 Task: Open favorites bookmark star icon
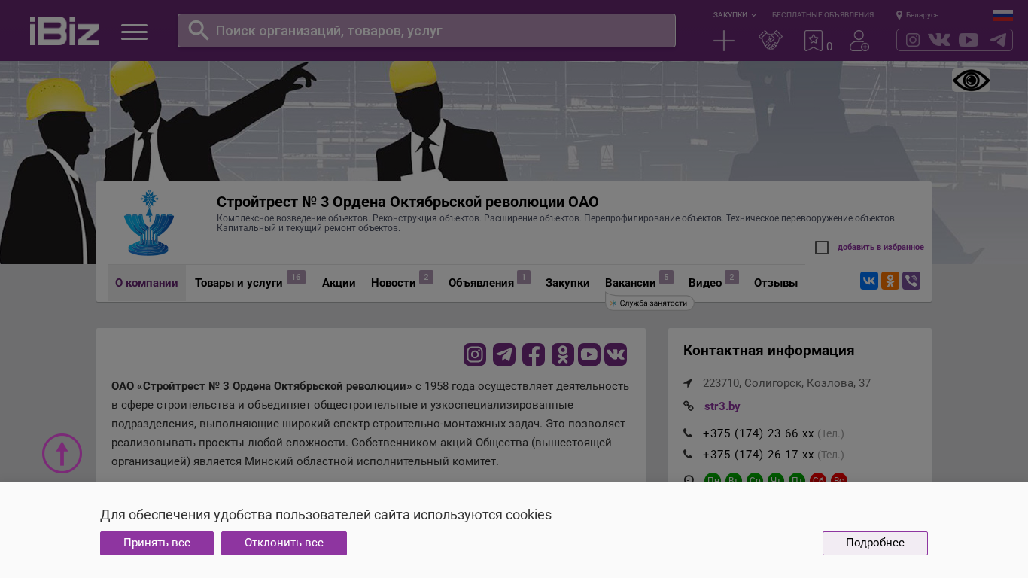pos(814,41)
